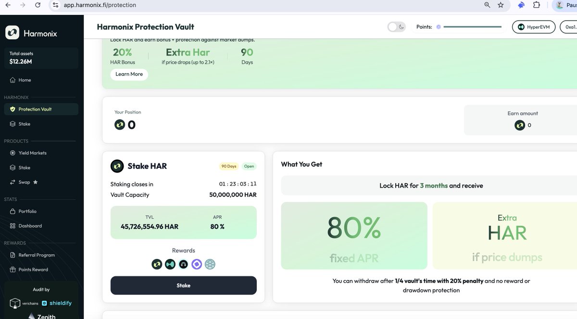Click the purple reward token icon
Viewport: 577px width, 319px height.
click(197, 264)
